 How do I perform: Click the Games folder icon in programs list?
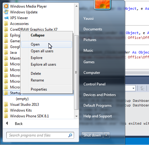click(6, 41)
